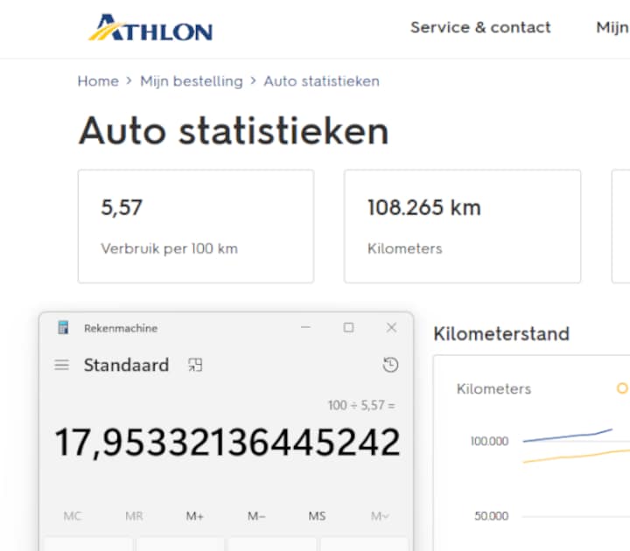Open Service & contact menu
This screenshot has width=630, height=551.
point(480,27)
